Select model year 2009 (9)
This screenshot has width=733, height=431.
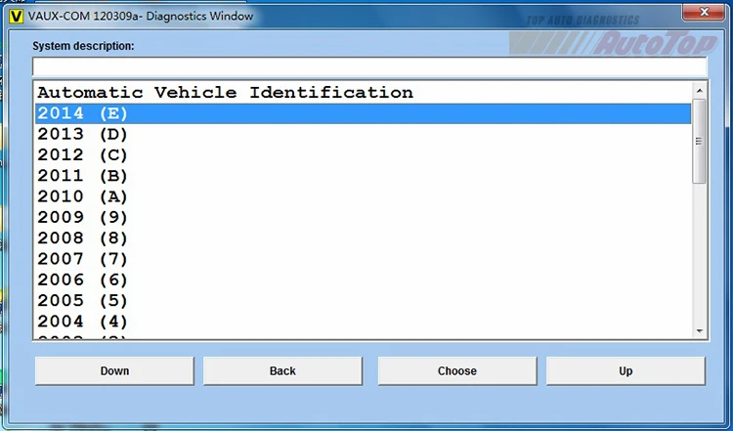pyautogui.click(x=363, y=218)
